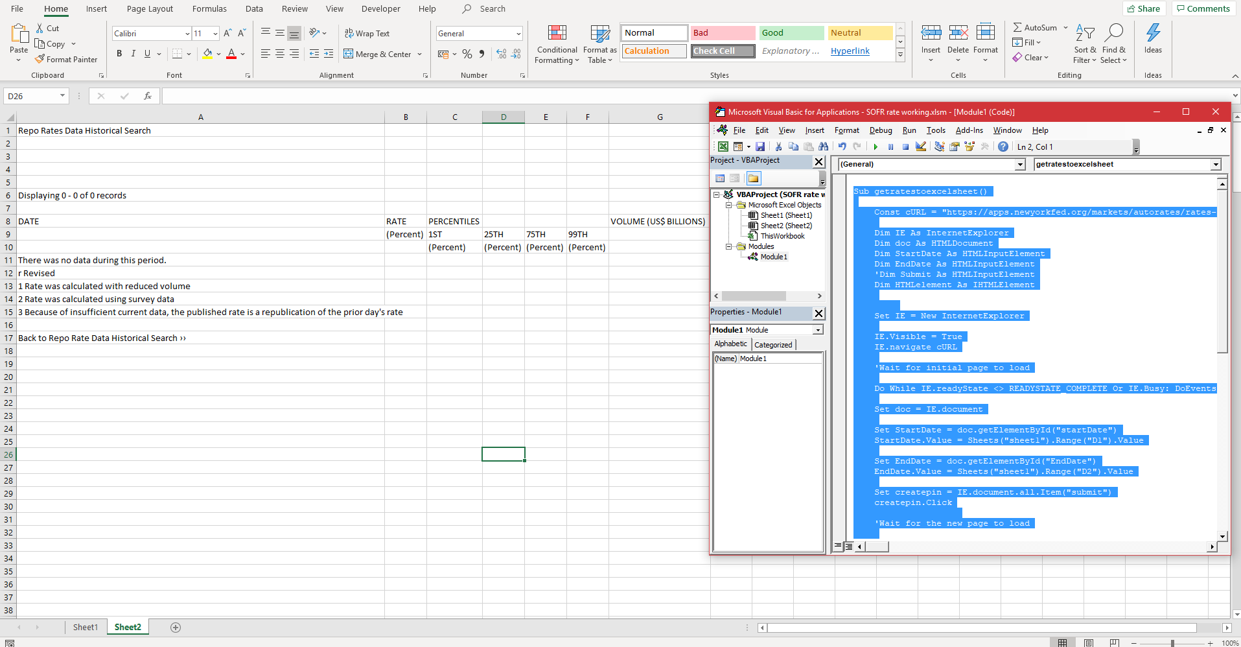Open font size dropdown
Viewport: 1241px width, 647px height.
(x=215, y=34)
